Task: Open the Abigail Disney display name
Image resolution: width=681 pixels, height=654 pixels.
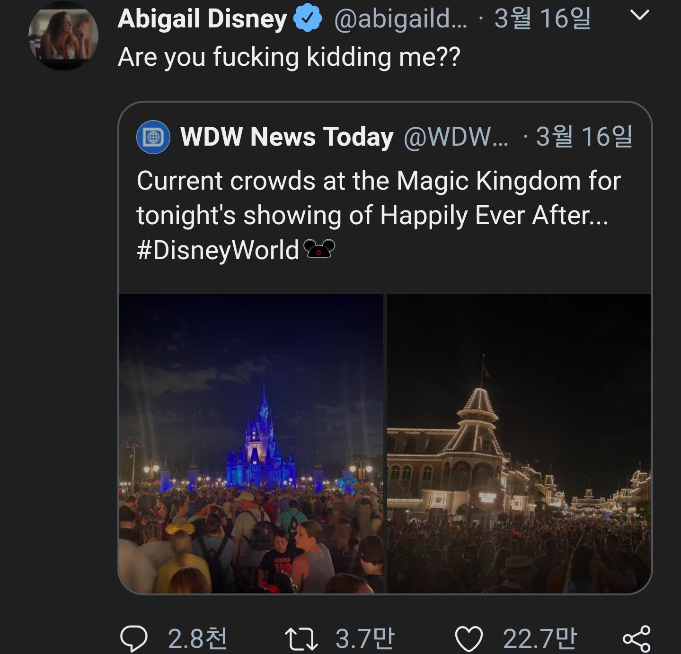Action: tap(202, 19)
